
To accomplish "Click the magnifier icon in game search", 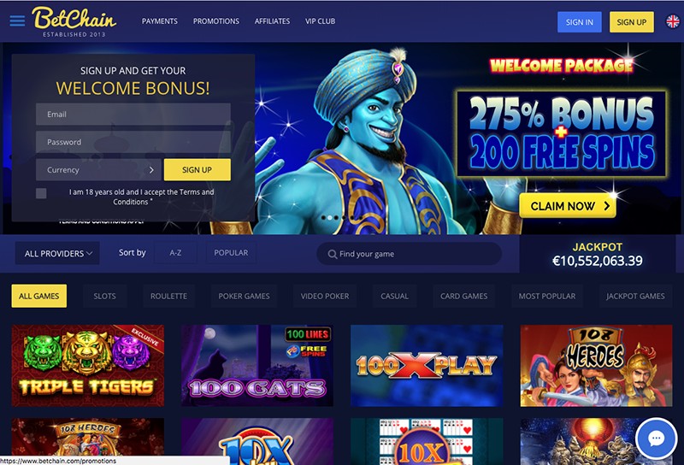I will point(333,254).
